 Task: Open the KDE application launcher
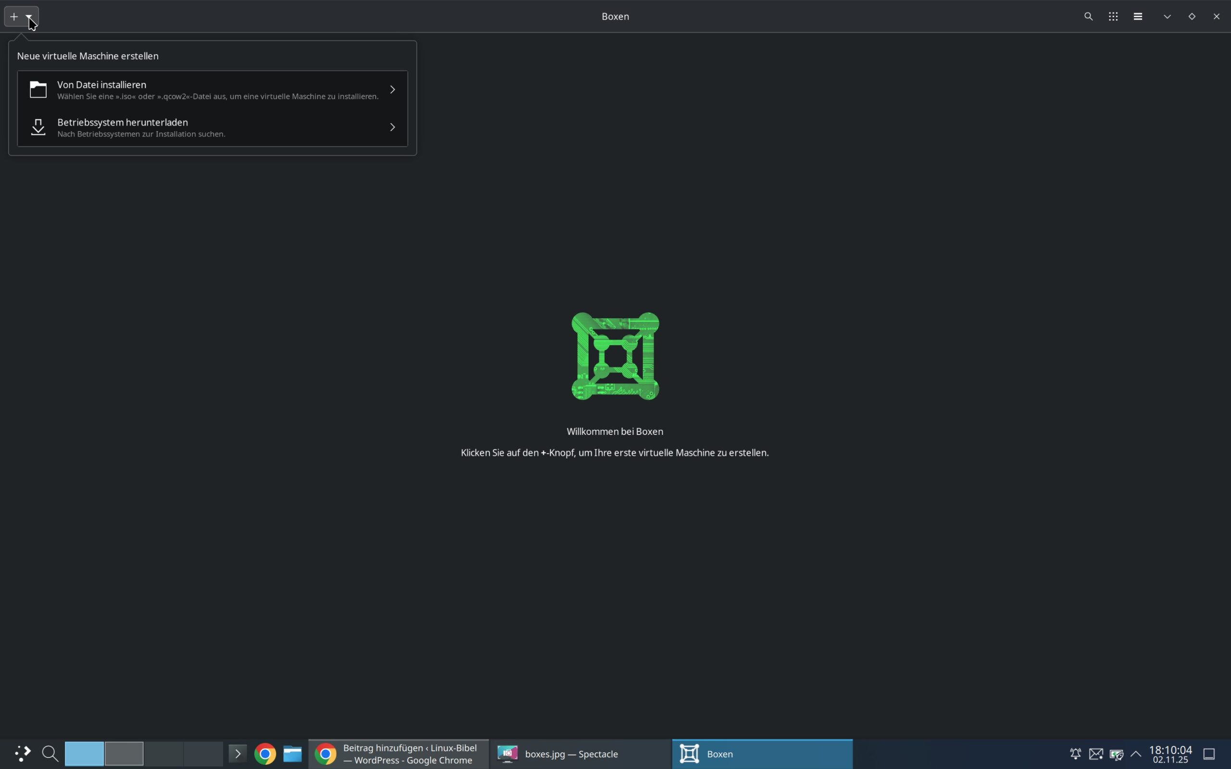(22, 754)
